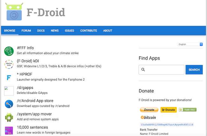This screenshot has height=136, width=207.
Task: Open the About menu item
Action: point(108,31)
